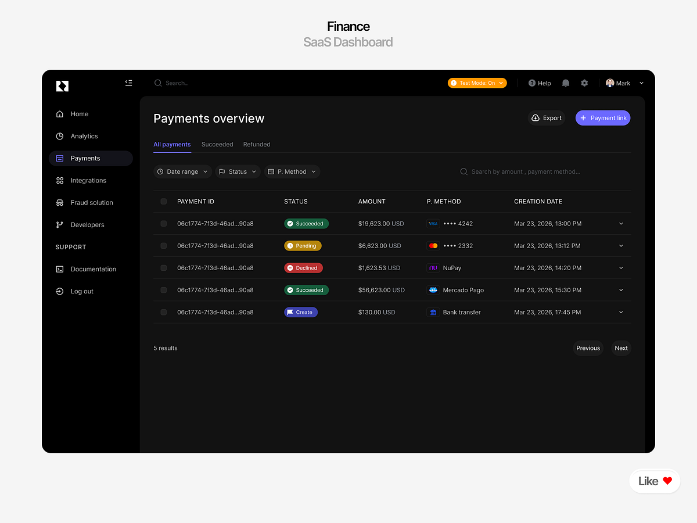Expand the 15:30 PM payment row
This screenshot has height=523, width=697.
621,290
